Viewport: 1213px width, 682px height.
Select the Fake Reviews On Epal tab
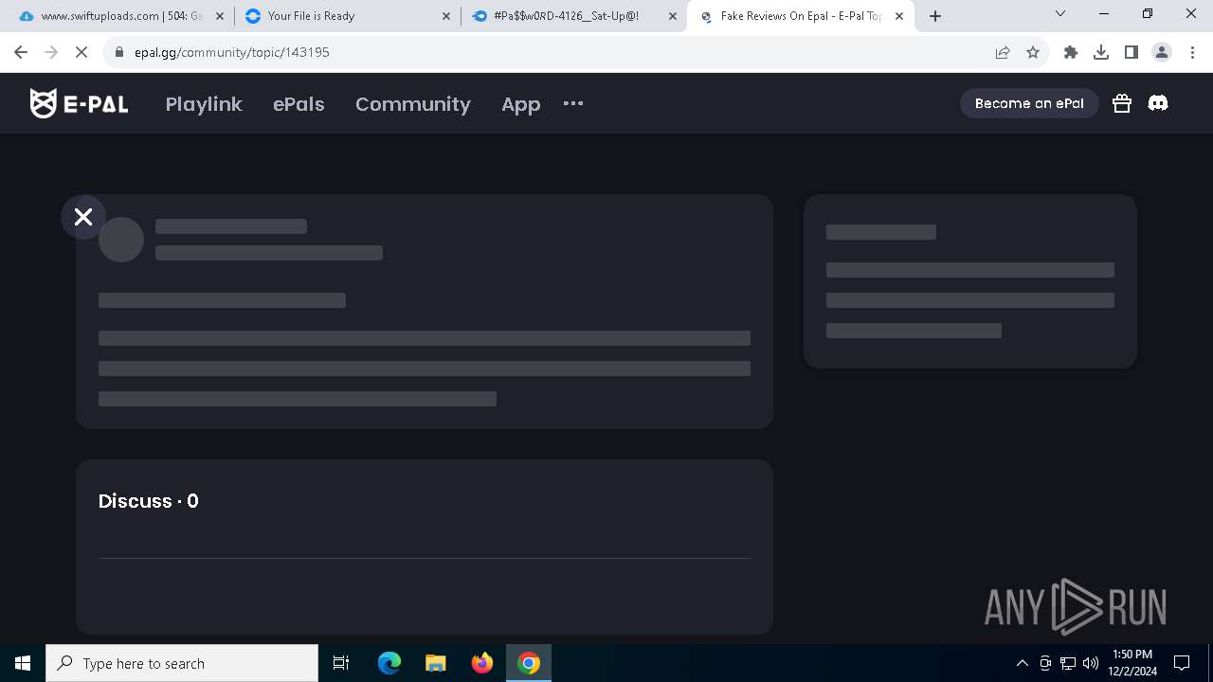click(801, 16)
